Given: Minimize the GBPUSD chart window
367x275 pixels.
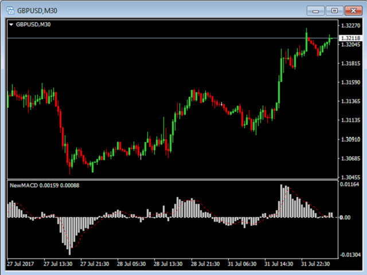Looking at the screenshot, I should pyautogui.click(x=316, y=10).
